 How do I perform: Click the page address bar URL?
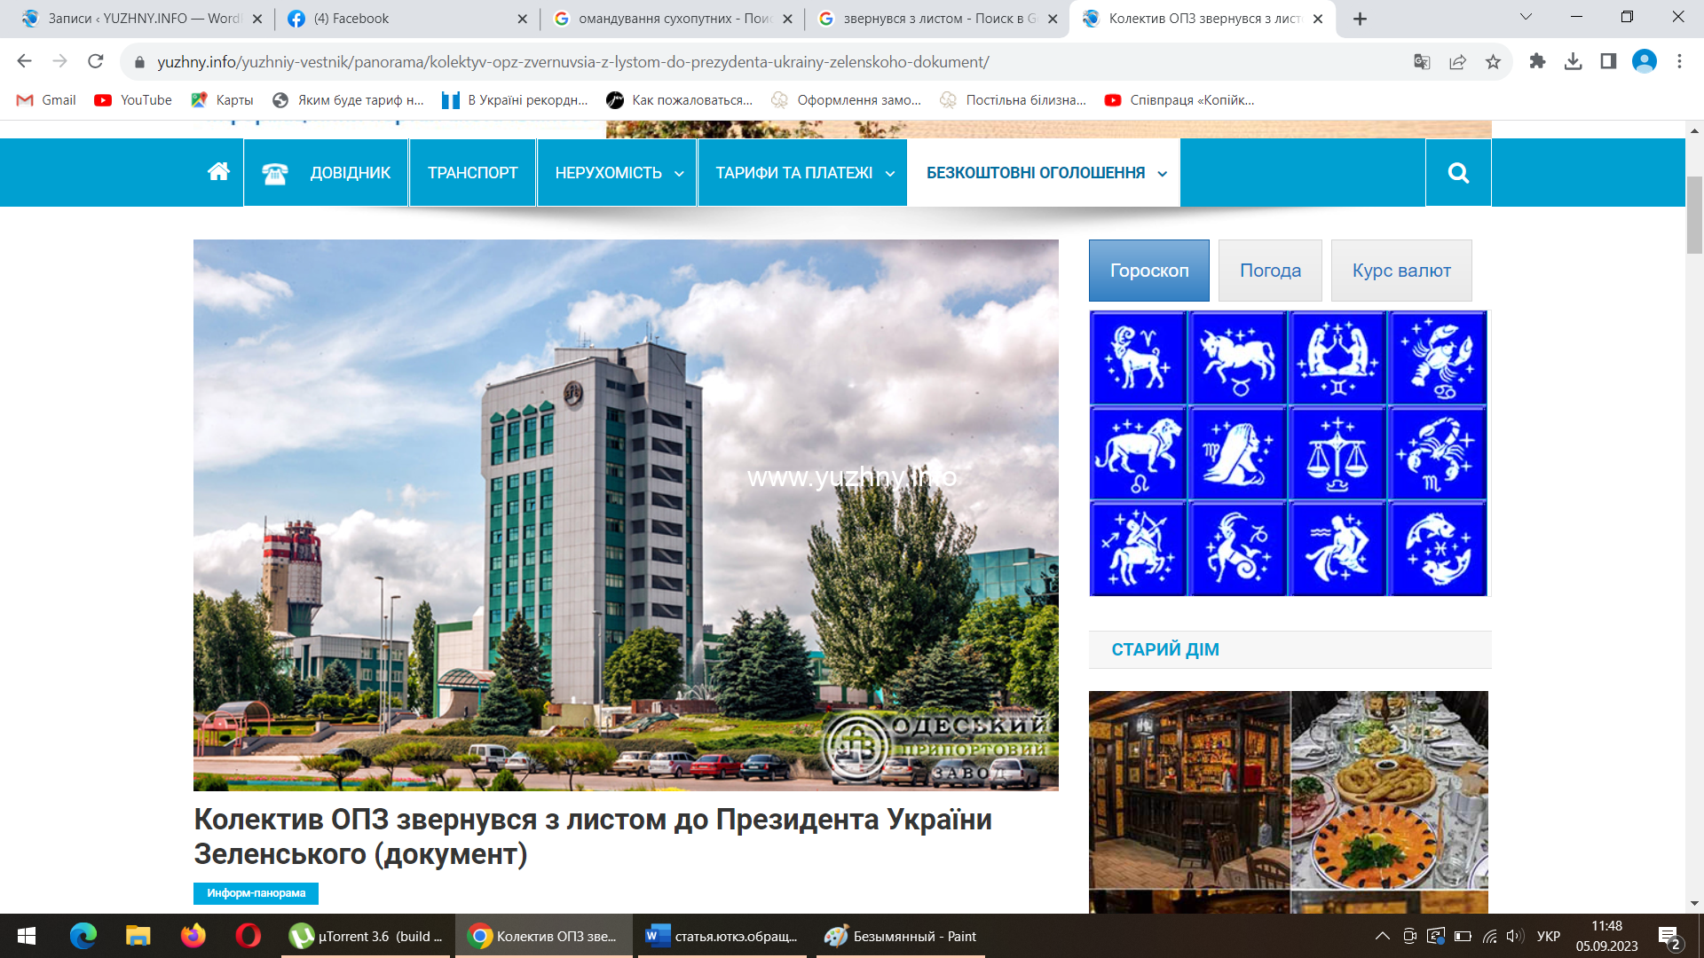pyautogui.click(x=572, y=62)
